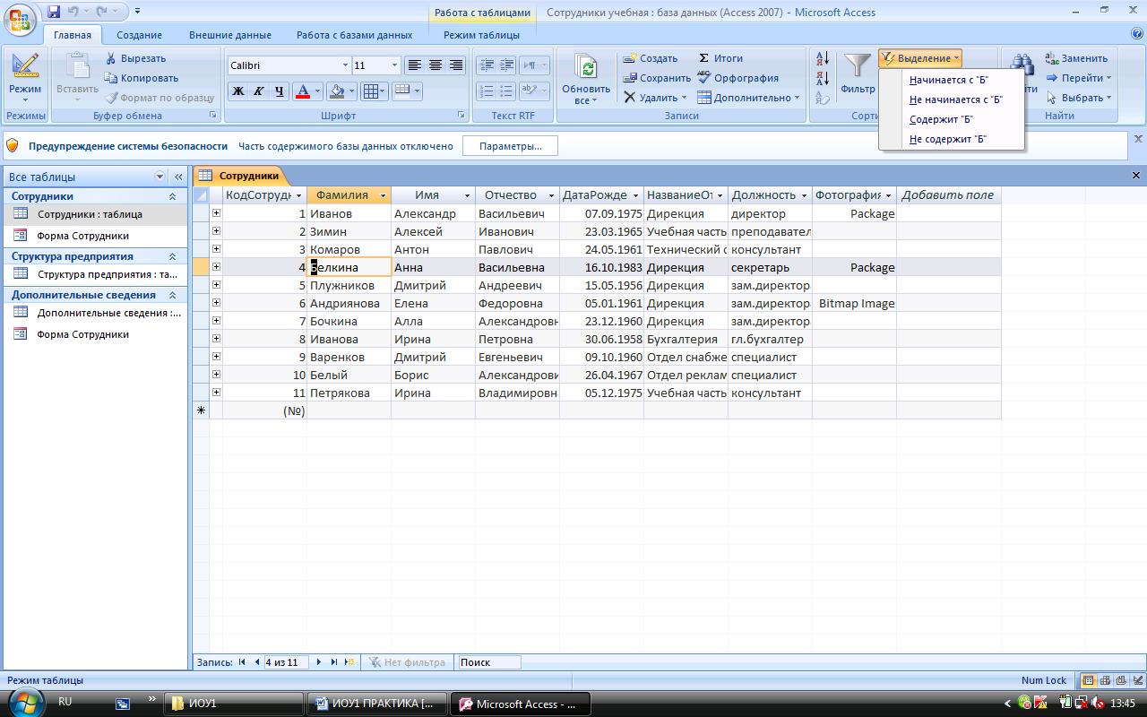Collapse the Дополнительные сведения group
This screenshot has width=1147, height=717.
172,295
